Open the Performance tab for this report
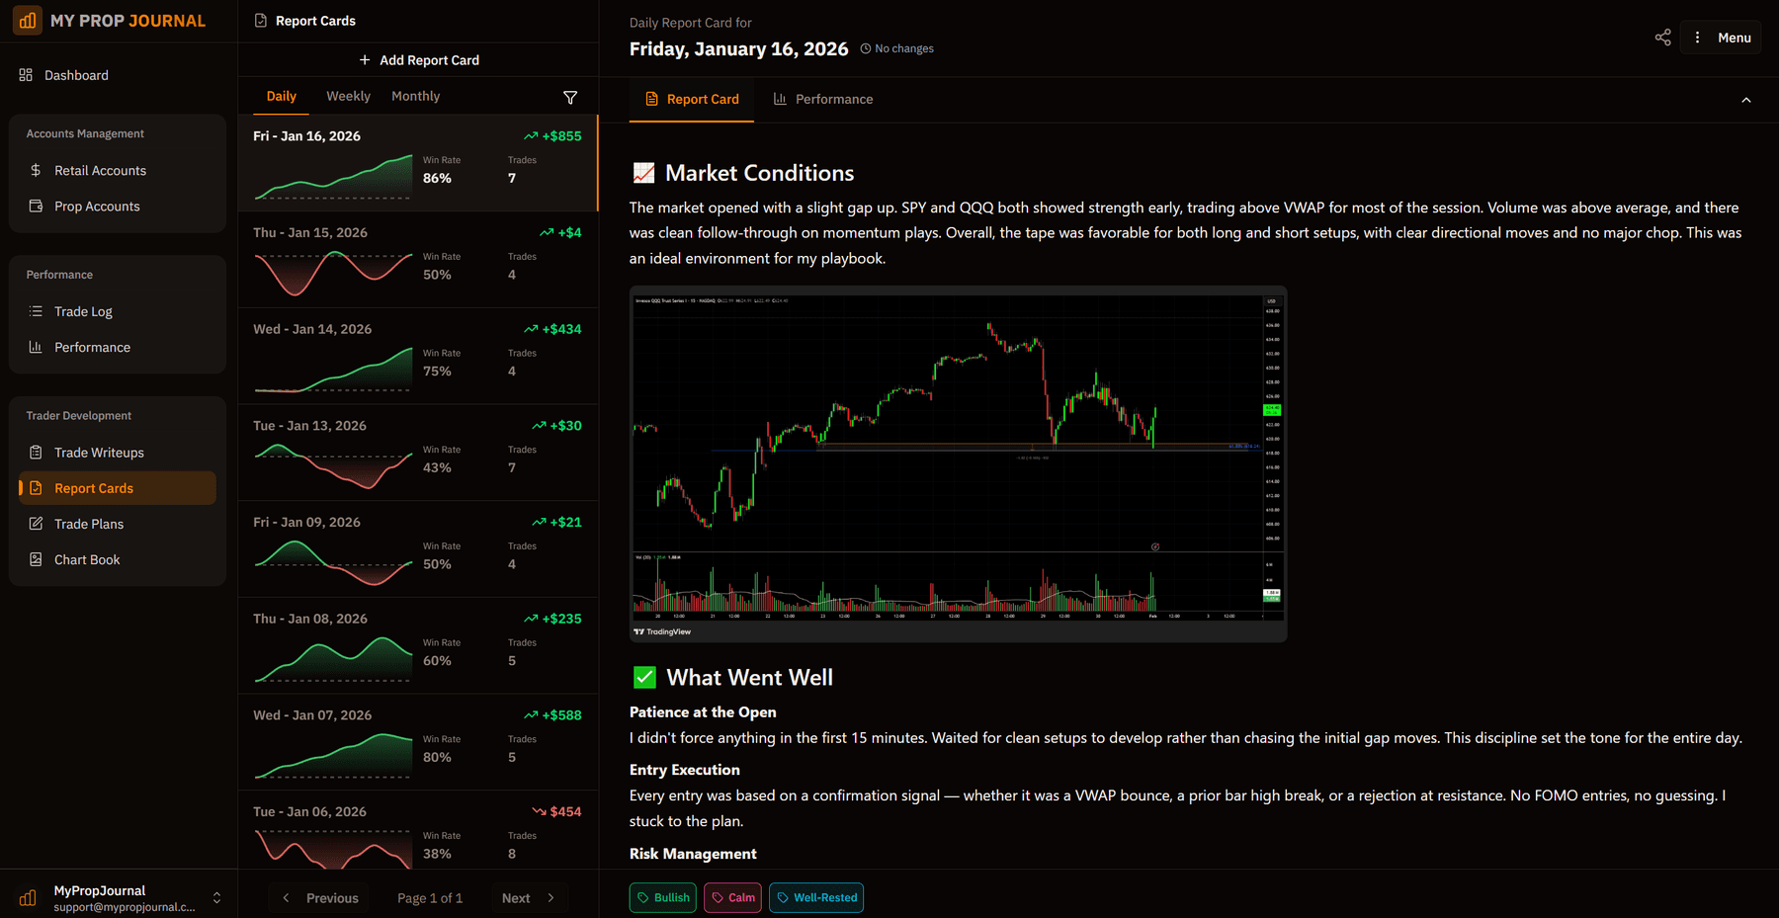 coord(823,99)
